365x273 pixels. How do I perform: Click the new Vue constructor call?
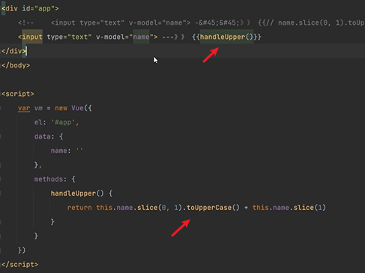[73, 108]
